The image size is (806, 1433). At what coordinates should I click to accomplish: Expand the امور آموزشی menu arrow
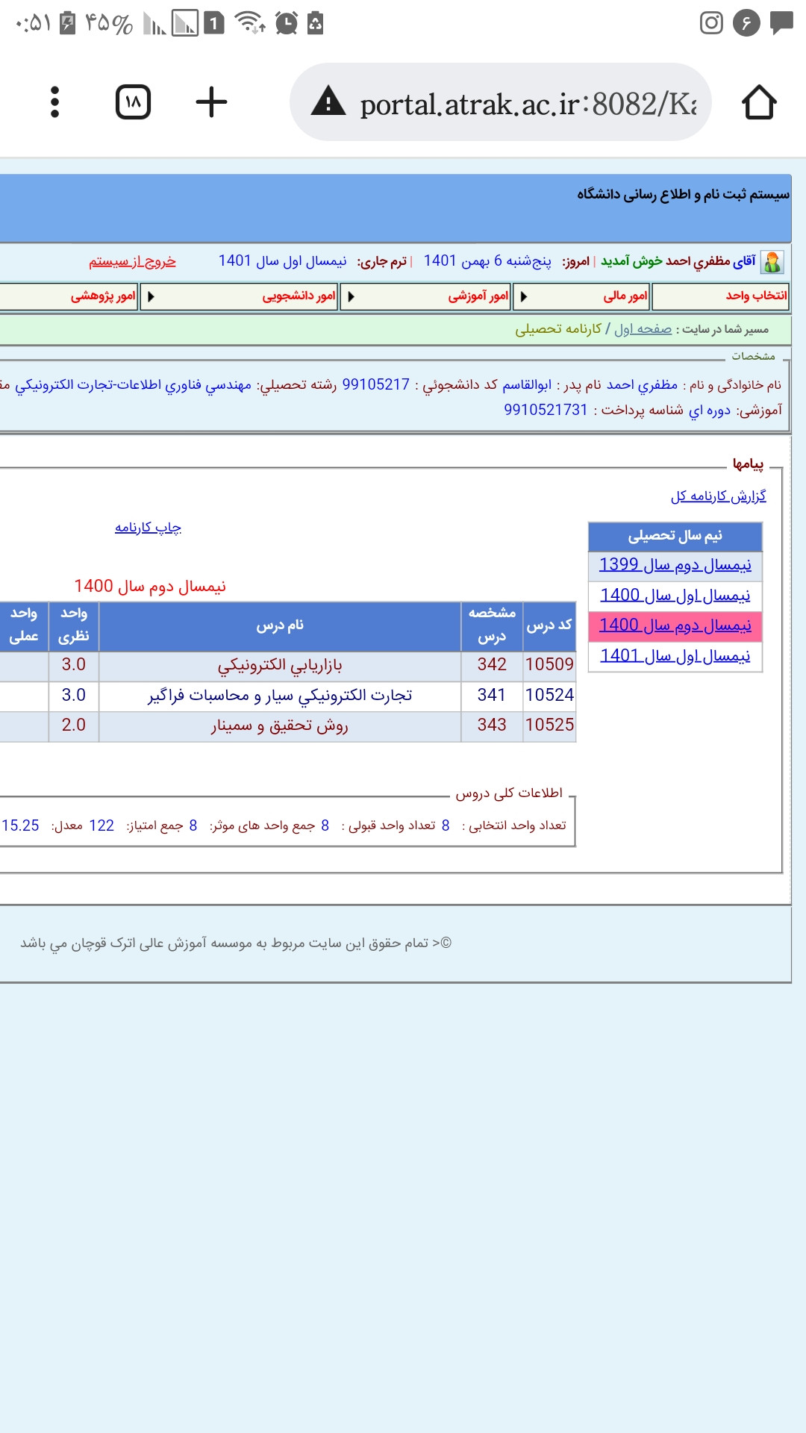click(x=351, y=296)
